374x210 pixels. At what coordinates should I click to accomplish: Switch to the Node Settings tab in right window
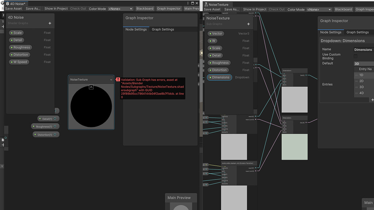[331, 32]
